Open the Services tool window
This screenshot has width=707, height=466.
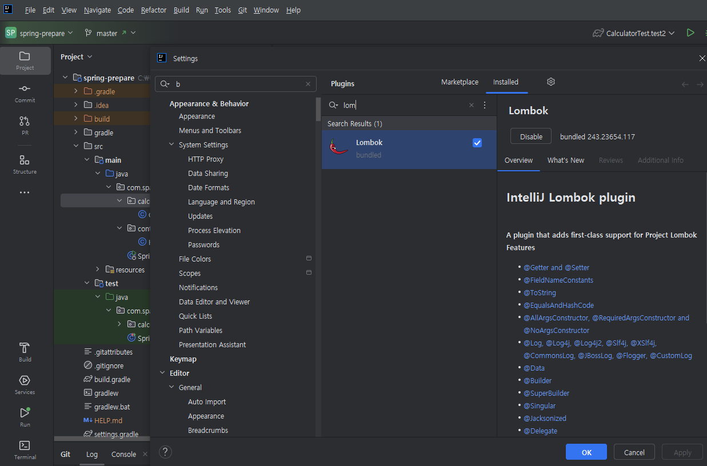point(25,385)
